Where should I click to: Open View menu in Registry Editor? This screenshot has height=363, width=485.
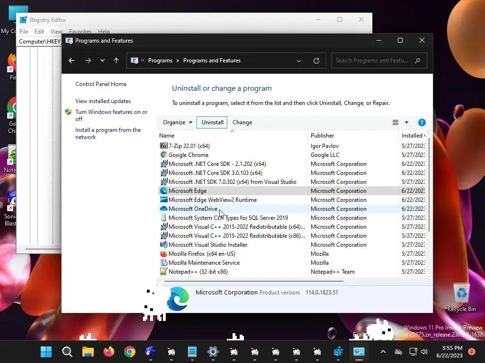point(56,32)
